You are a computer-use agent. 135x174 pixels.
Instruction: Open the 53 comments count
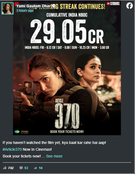pyautogui.click(x=26, y=168)
